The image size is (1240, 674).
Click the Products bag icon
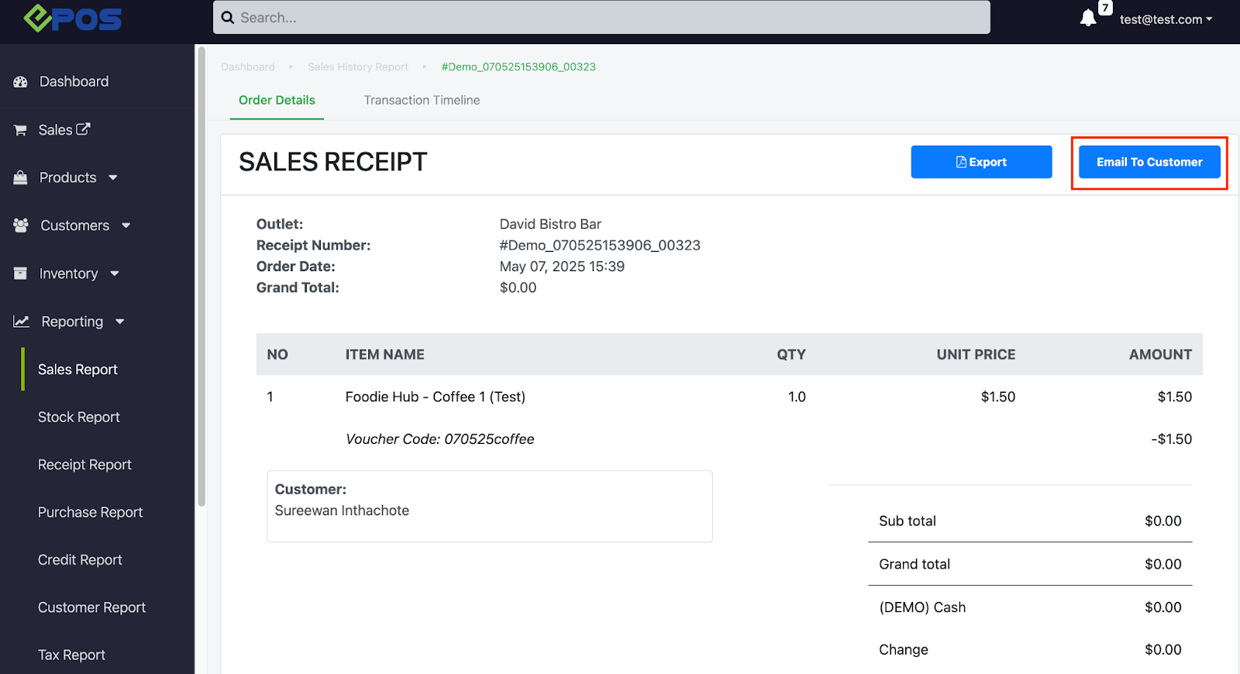tap(20, 177)
